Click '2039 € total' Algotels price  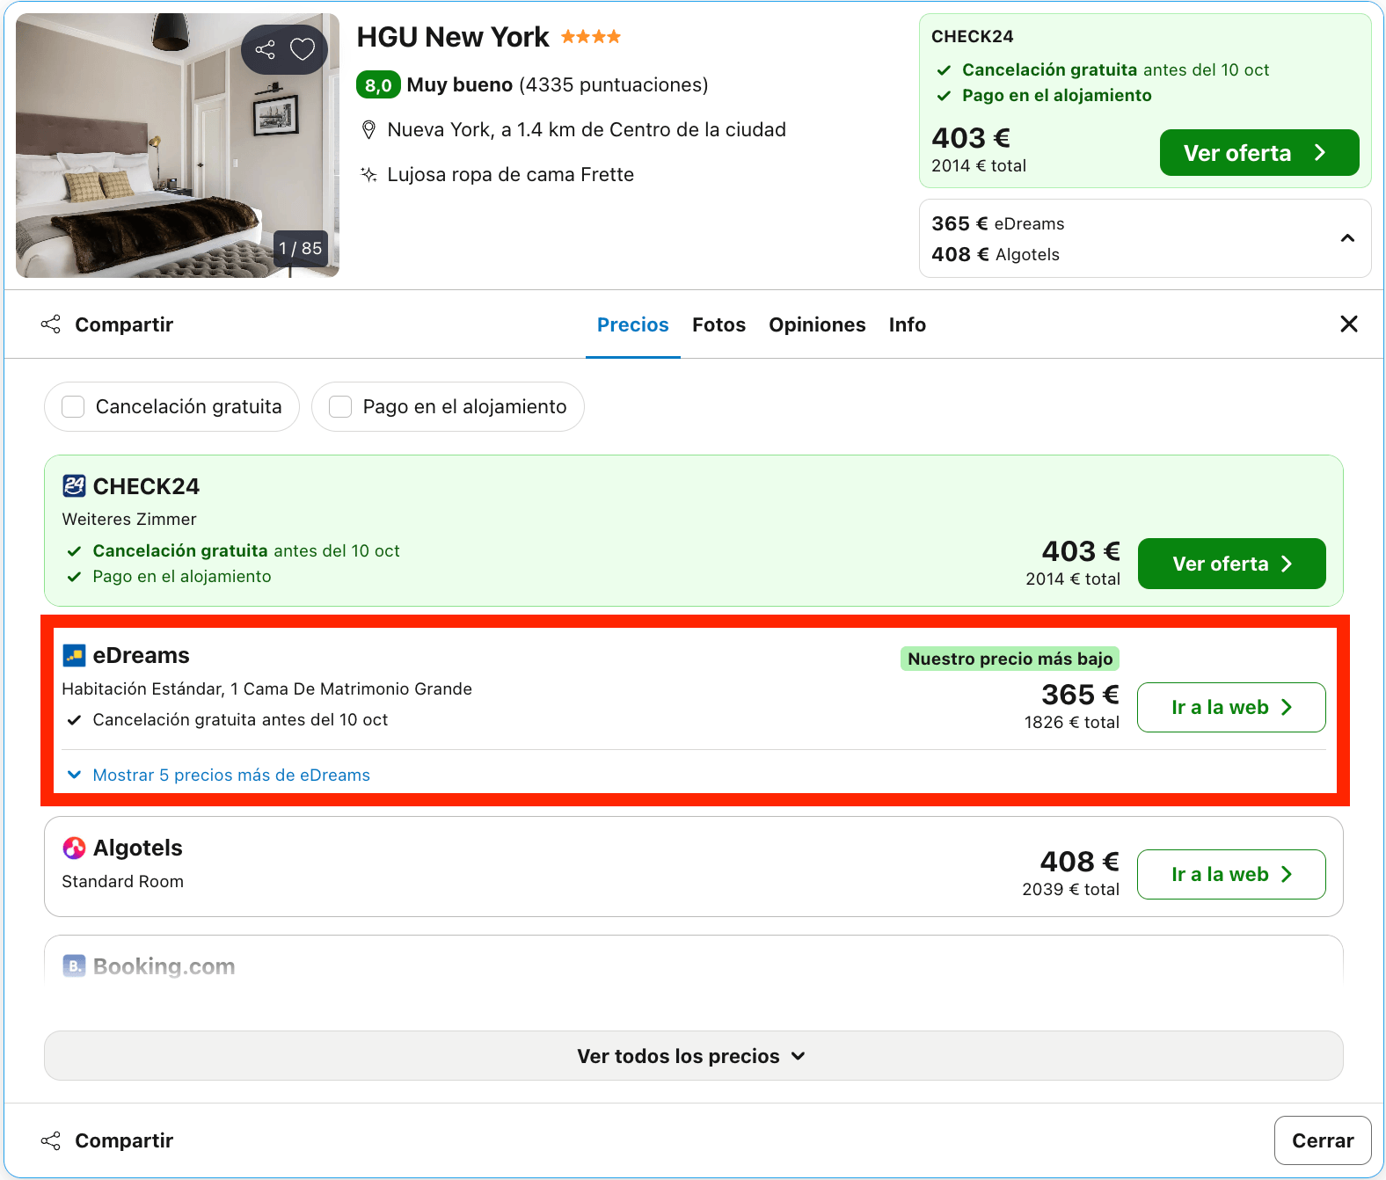(x=1071, y=889)
